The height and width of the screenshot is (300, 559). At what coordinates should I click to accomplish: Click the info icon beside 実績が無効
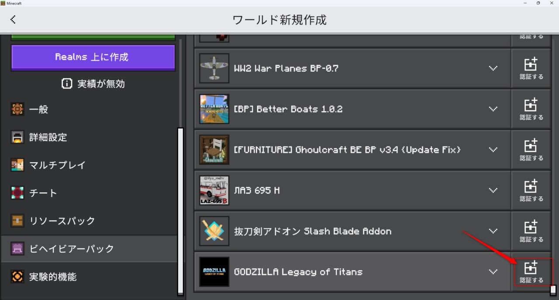pos(67,84)
